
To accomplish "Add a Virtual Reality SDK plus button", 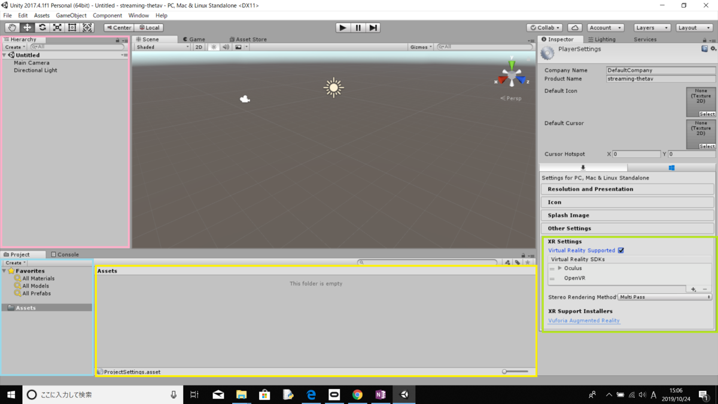I will pos(693,289).
